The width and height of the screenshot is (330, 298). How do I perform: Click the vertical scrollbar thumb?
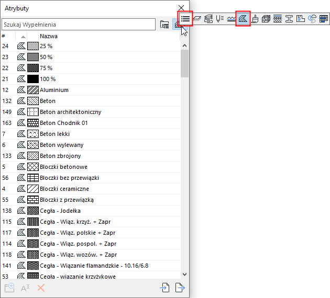(x=184, y=63)
